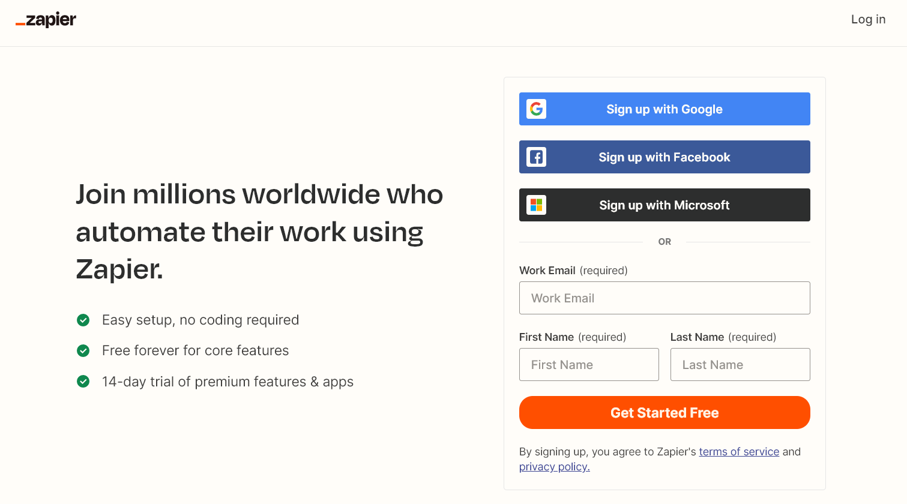
Task: Open the 'privacy policy' link
Action: 553,466
